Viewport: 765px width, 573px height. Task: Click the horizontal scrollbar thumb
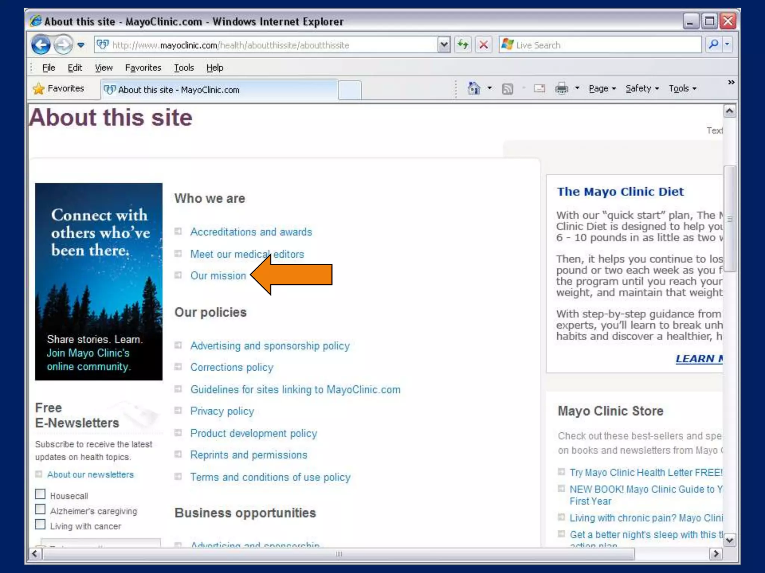click(338, 554)
